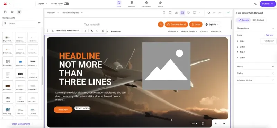Open the English language dropdown in top bar
Screen dimensions: 277x128
[42, 4]
